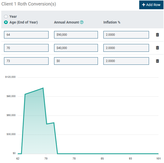This screenshot has height=163, width=164.
Task: Select the Age (End of Year) radio
Action: pyautogui.click(x=6, y=22)
